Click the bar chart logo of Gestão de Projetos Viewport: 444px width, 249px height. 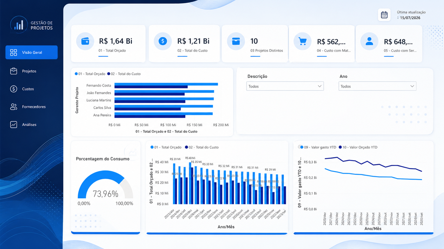19,25
